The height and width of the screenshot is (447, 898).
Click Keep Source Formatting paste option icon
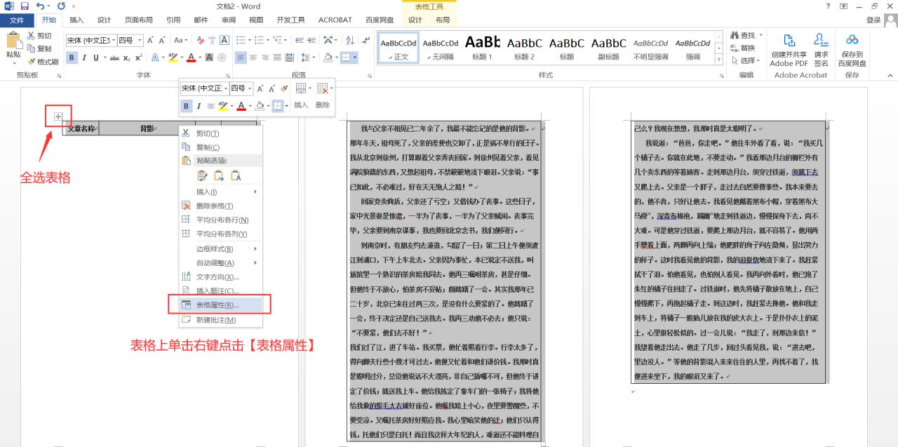(203, 175)
